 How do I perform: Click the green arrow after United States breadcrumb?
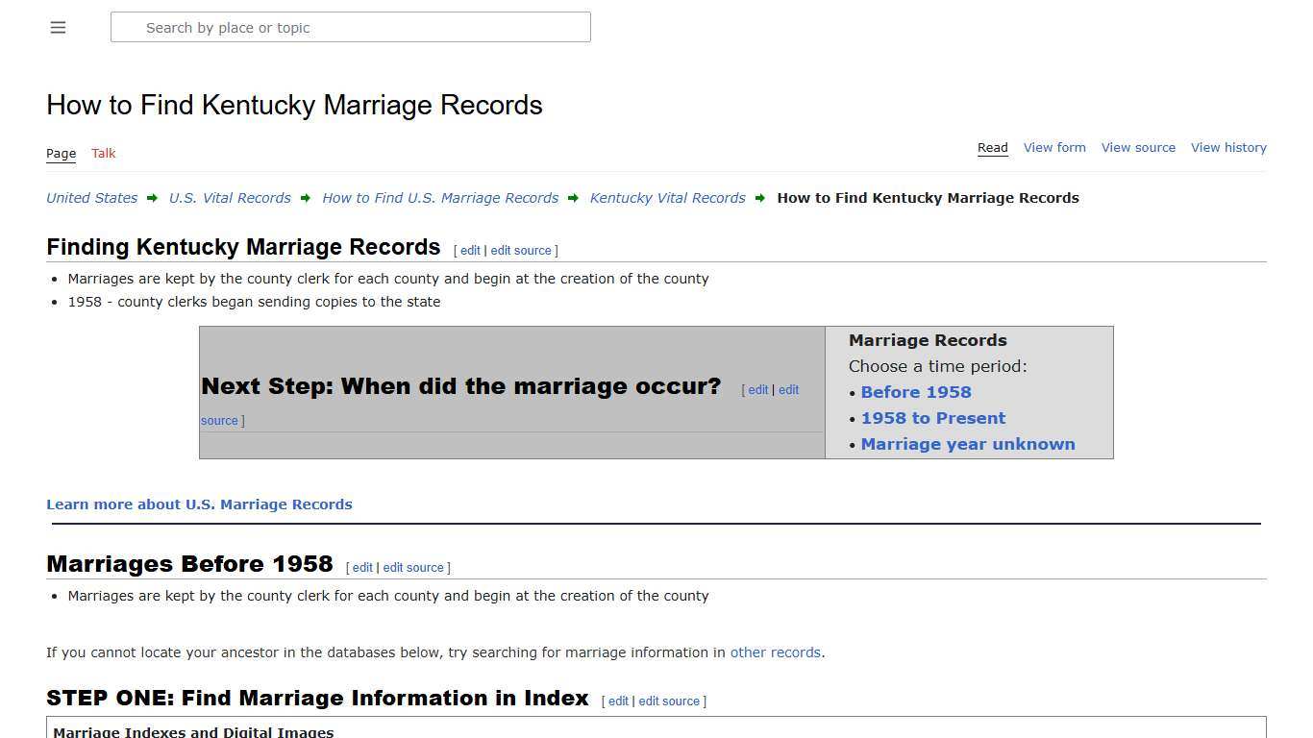tap(152, 198)
